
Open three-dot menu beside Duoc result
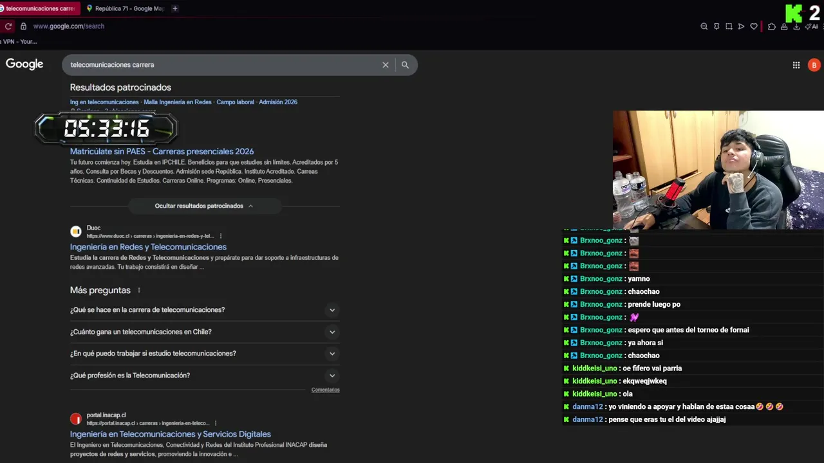[x=221, y=236]
